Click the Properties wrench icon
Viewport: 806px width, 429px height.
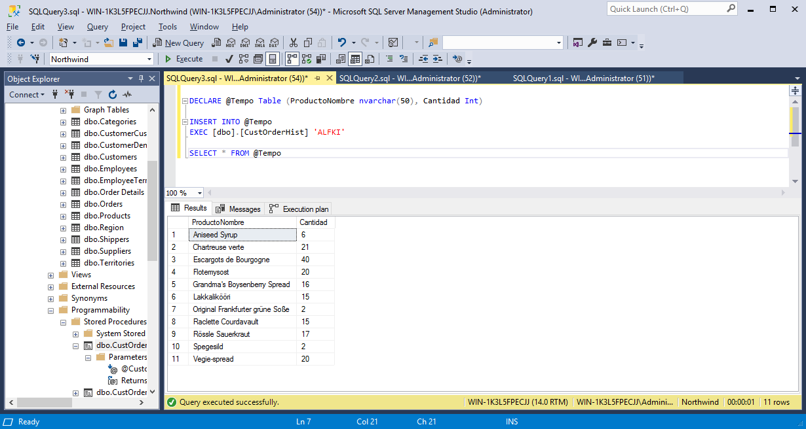coord(592,43)
